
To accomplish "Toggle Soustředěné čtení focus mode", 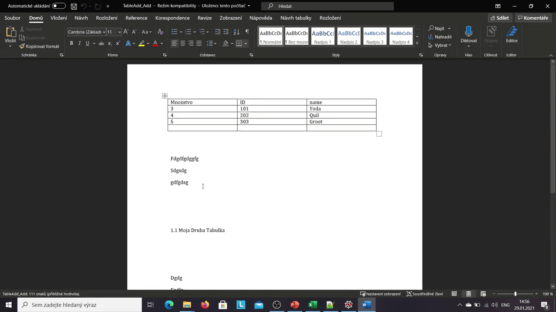I will click(x=424, y=294).
